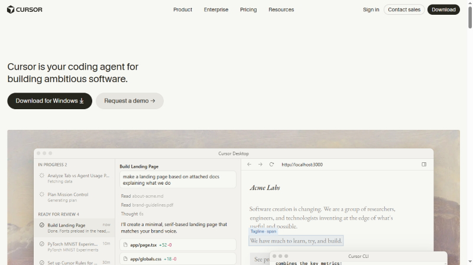Click the forward arrow in preview browser
This screenshot has height=265, width=473.
pos(260,165)
